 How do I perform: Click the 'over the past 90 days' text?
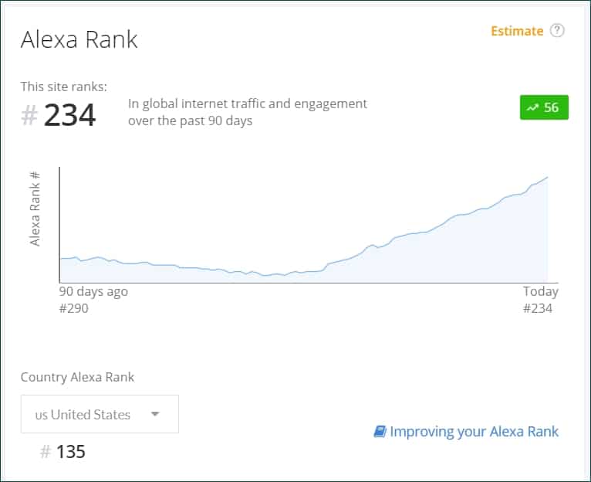191,120
